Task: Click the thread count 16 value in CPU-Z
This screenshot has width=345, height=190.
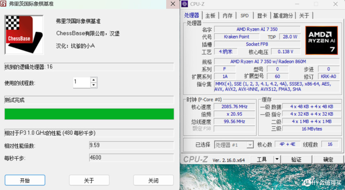Action: [x=330, y=144]
